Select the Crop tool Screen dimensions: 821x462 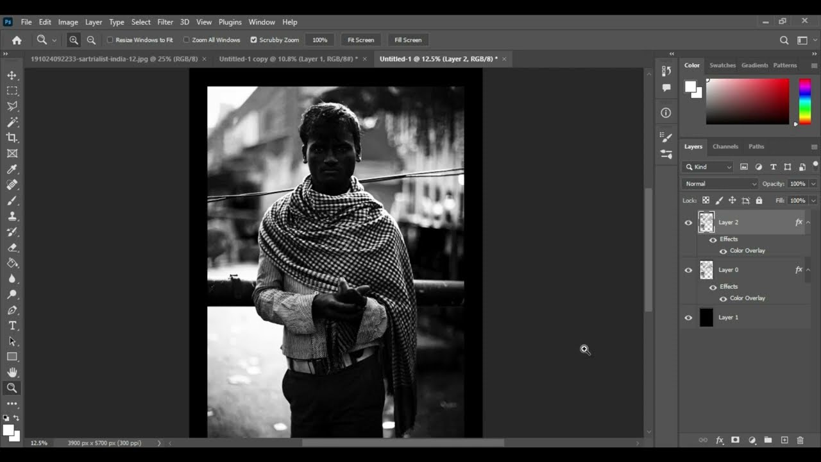coord(12,138)
